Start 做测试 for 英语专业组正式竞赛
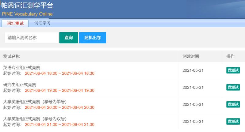245x132 pixels. point(233,70)
